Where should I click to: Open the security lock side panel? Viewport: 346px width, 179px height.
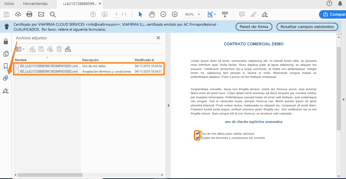click(6, 41)
